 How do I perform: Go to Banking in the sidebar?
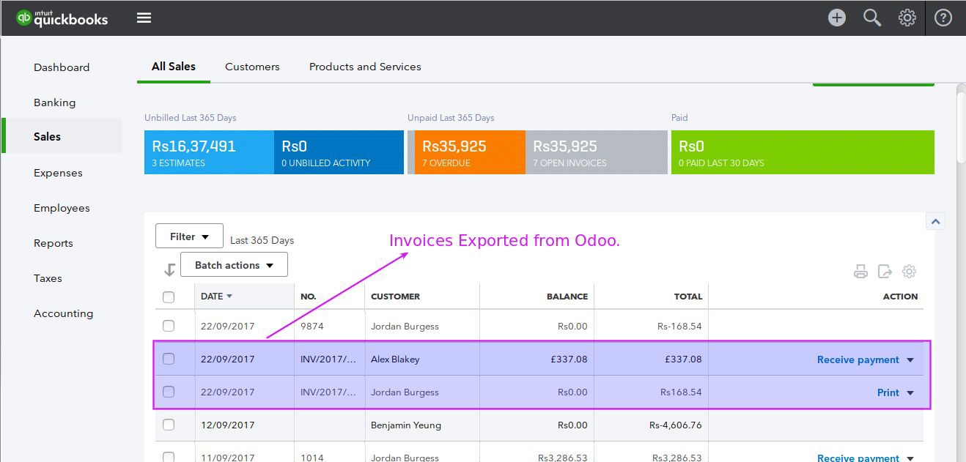[x=54, y=103]
